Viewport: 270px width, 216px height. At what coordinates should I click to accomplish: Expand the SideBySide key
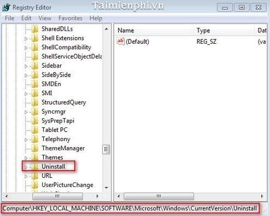[x=26, y=75]
